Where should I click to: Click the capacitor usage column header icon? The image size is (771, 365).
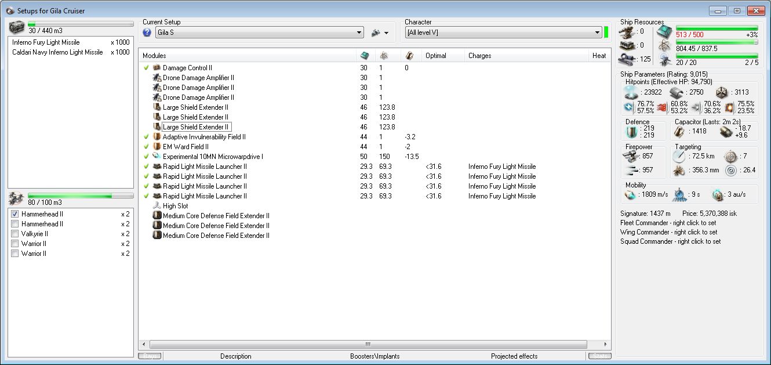(x=409, y=56)
